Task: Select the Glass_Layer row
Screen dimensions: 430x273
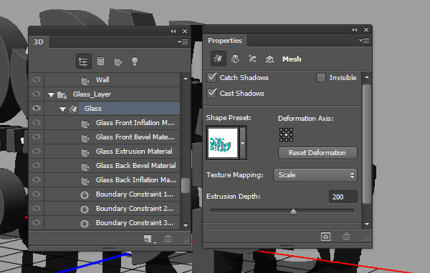Action: (x=104, y=94)
